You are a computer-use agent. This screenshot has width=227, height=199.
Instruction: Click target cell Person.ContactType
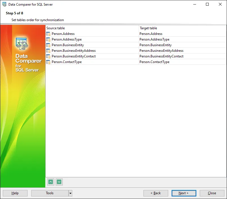pos(182,62)
